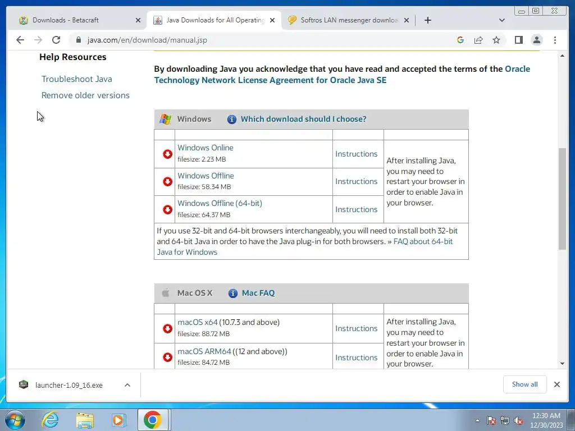Click the network tray icon
Screen dimensions: 575x431
(505, 420)
